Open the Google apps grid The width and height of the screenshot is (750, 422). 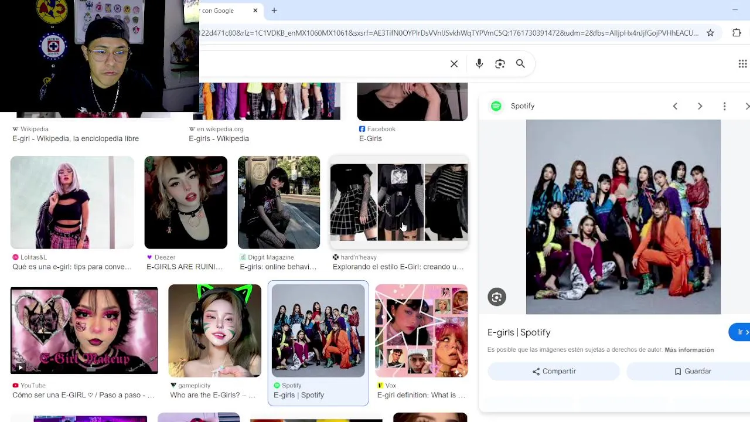click(x=742, y=64)
